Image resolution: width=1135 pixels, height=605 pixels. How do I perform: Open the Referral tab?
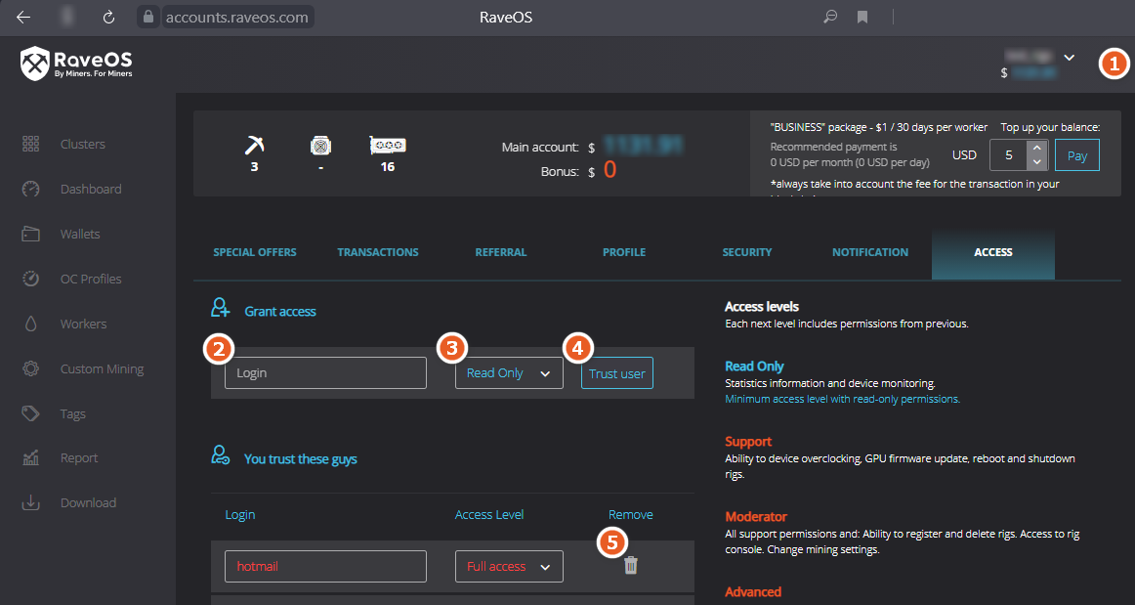coord(501,252)
